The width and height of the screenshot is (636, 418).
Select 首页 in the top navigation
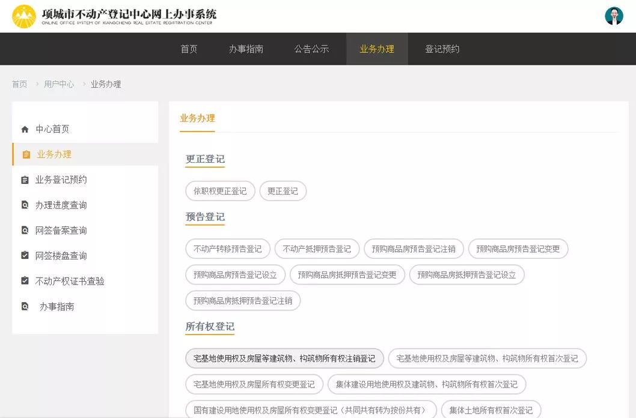pos(189,49)
